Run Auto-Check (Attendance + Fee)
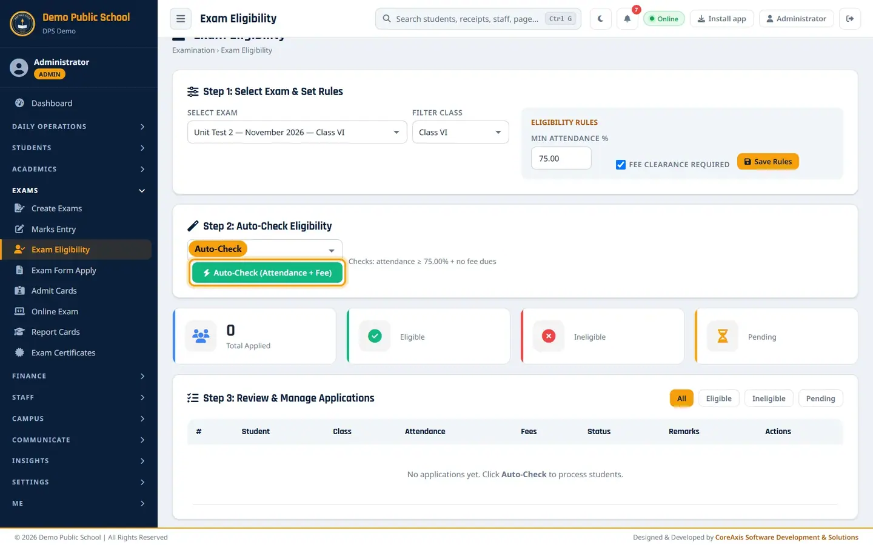873x545 pixels. (x=267, y=273)
